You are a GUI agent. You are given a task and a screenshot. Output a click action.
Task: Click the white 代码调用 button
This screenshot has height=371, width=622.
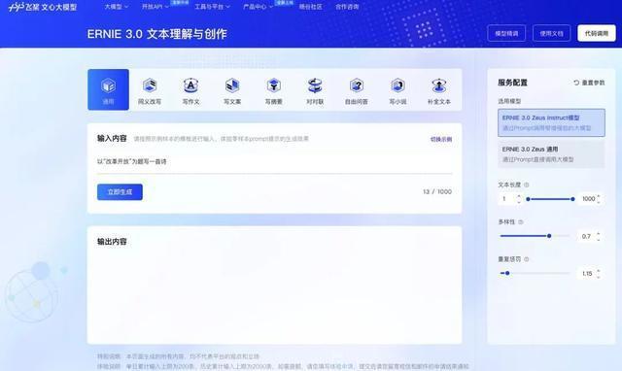coord(597,33)
